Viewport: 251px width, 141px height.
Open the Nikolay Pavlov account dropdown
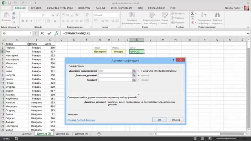[242, 8]
